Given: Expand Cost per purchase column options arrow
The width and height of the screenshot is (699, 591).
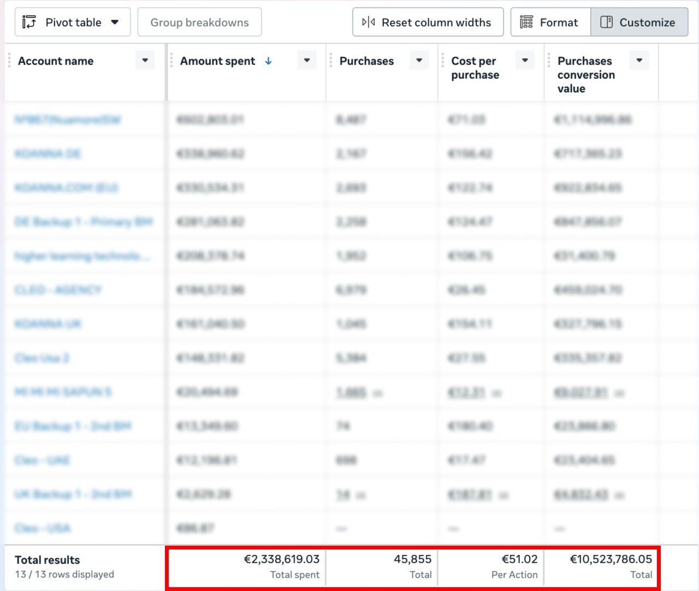Looking at the screenshot, I should point(525,61).
